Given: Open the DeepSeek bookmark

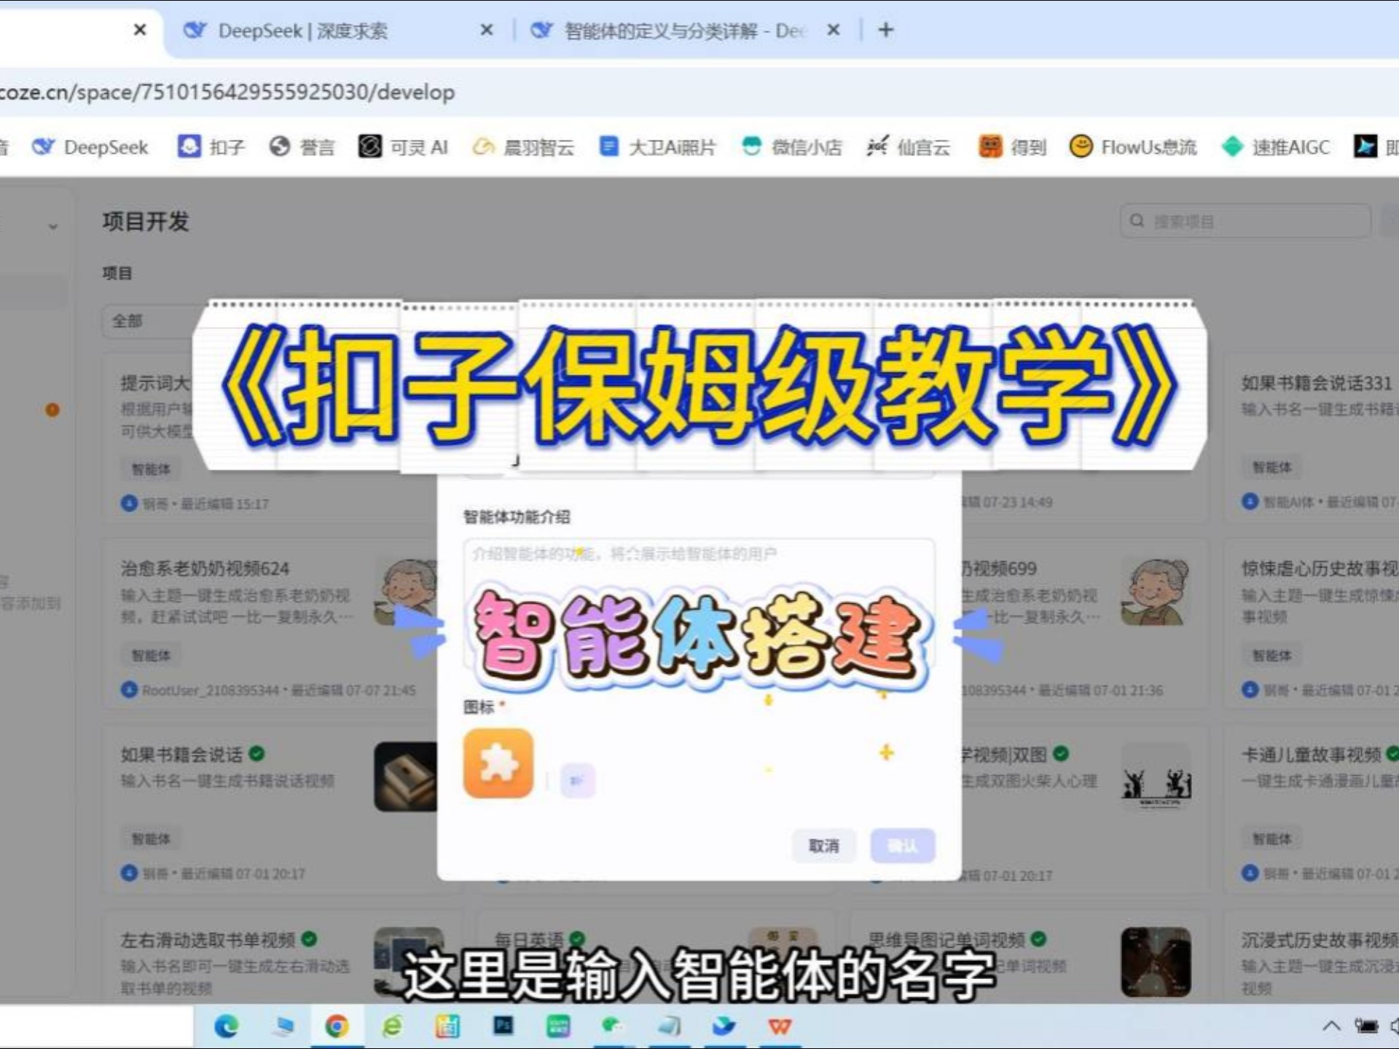Looking at the screenshot, I should point(90,147).
